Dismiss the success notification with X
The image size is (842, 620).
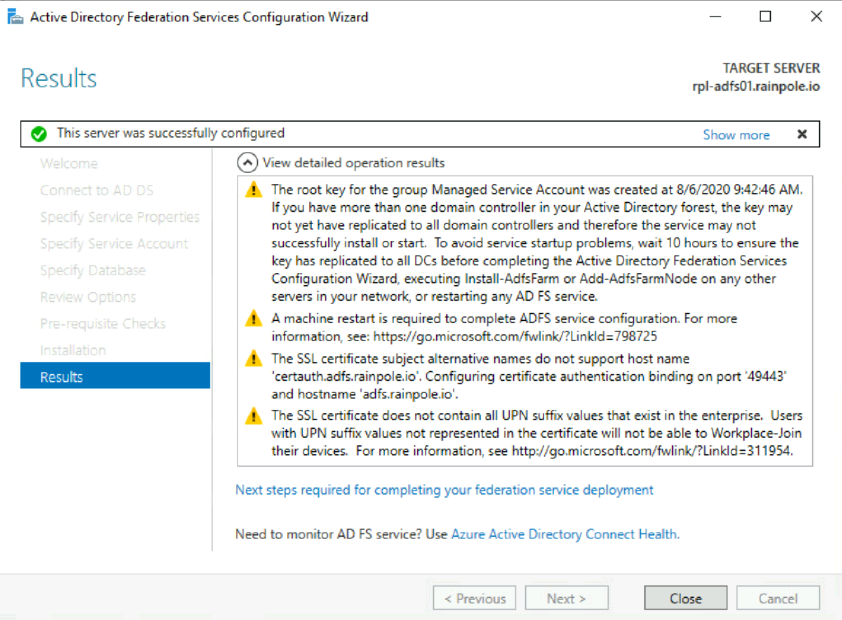[802, 134]
